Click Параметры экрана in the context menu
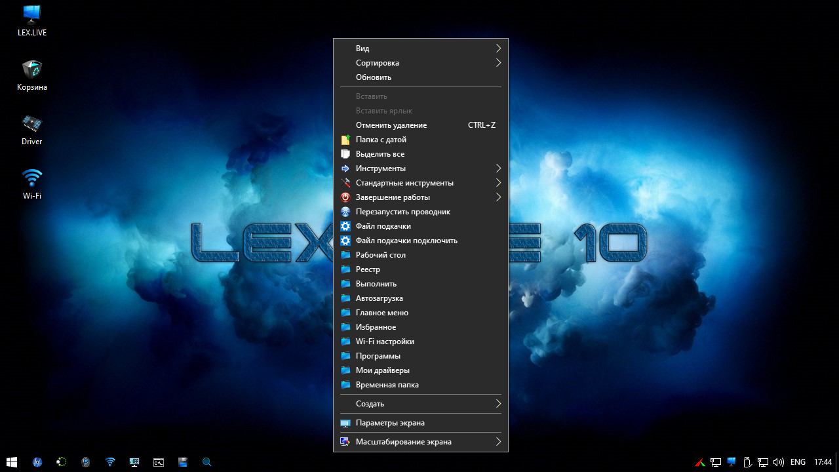This screenshot has height=472, width=839. [x=390, y=423]
